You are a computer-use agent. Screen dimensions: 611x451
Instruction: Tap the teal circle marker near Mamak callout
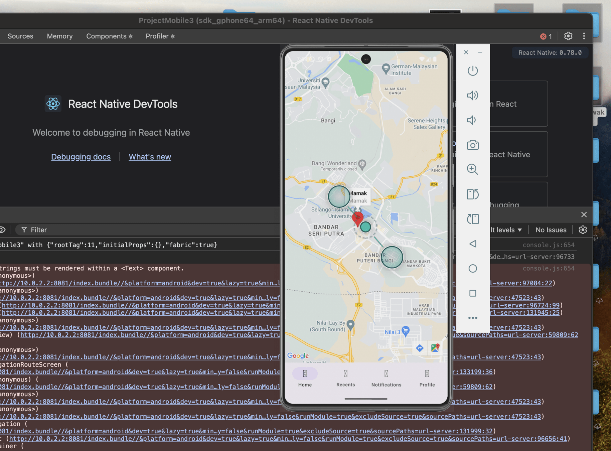(339, 196)
